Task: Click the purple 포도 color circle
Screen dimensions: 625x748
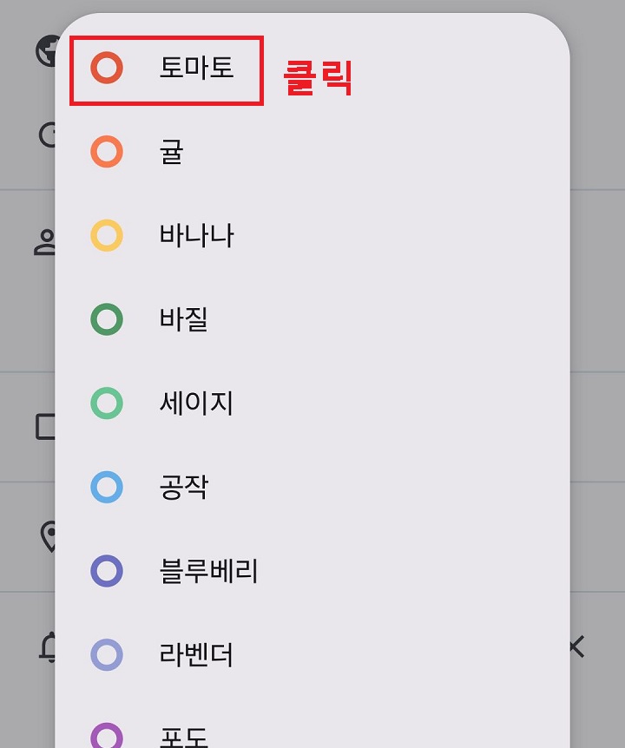Action: 106,733
